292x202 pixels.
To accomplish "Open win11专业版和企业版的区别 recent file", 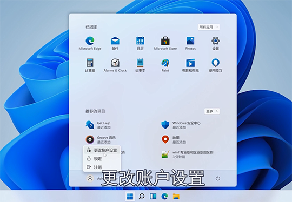I will click(x=187, y=154).
